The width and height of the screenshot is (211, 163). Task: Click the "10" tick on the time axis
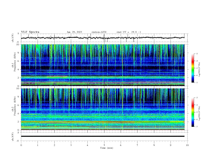coord(187,145)
